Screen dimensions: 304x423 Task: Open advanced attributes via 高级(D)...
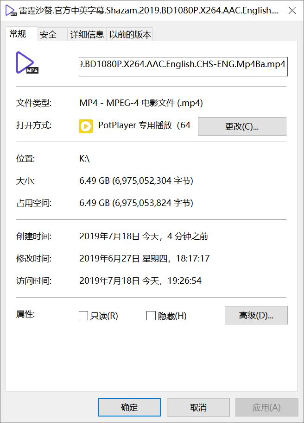[x=256, y=315]
